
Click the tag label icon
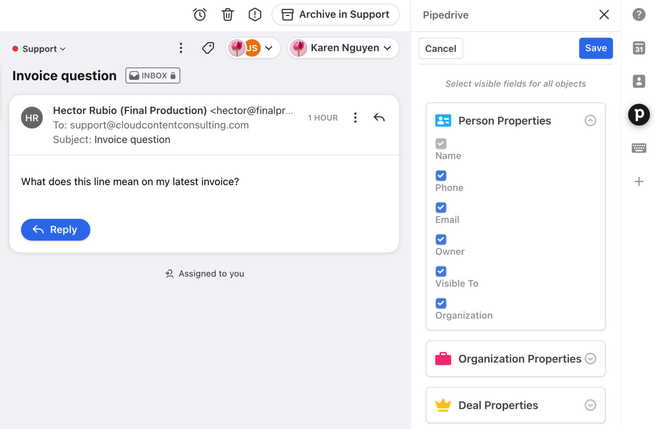pos(208,48)
